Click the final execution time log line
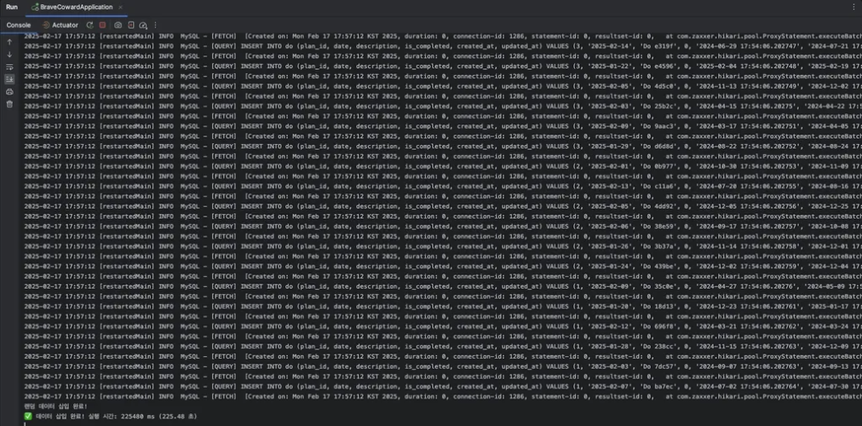862x426 pixels. pyautogui.click(x=111, y=416)
